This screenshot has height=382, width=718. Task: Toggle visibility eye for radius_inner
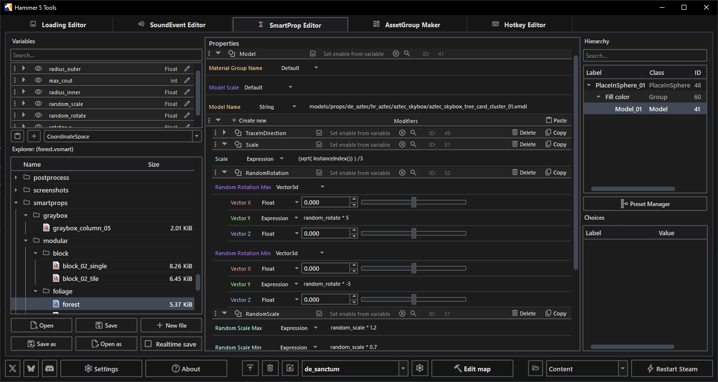point(38,92)
